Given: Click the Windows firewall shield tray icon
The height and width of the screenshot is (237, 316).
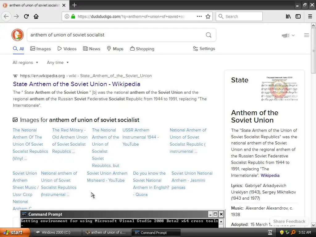Looking at the screenshot, I should (x=282, y=232).
